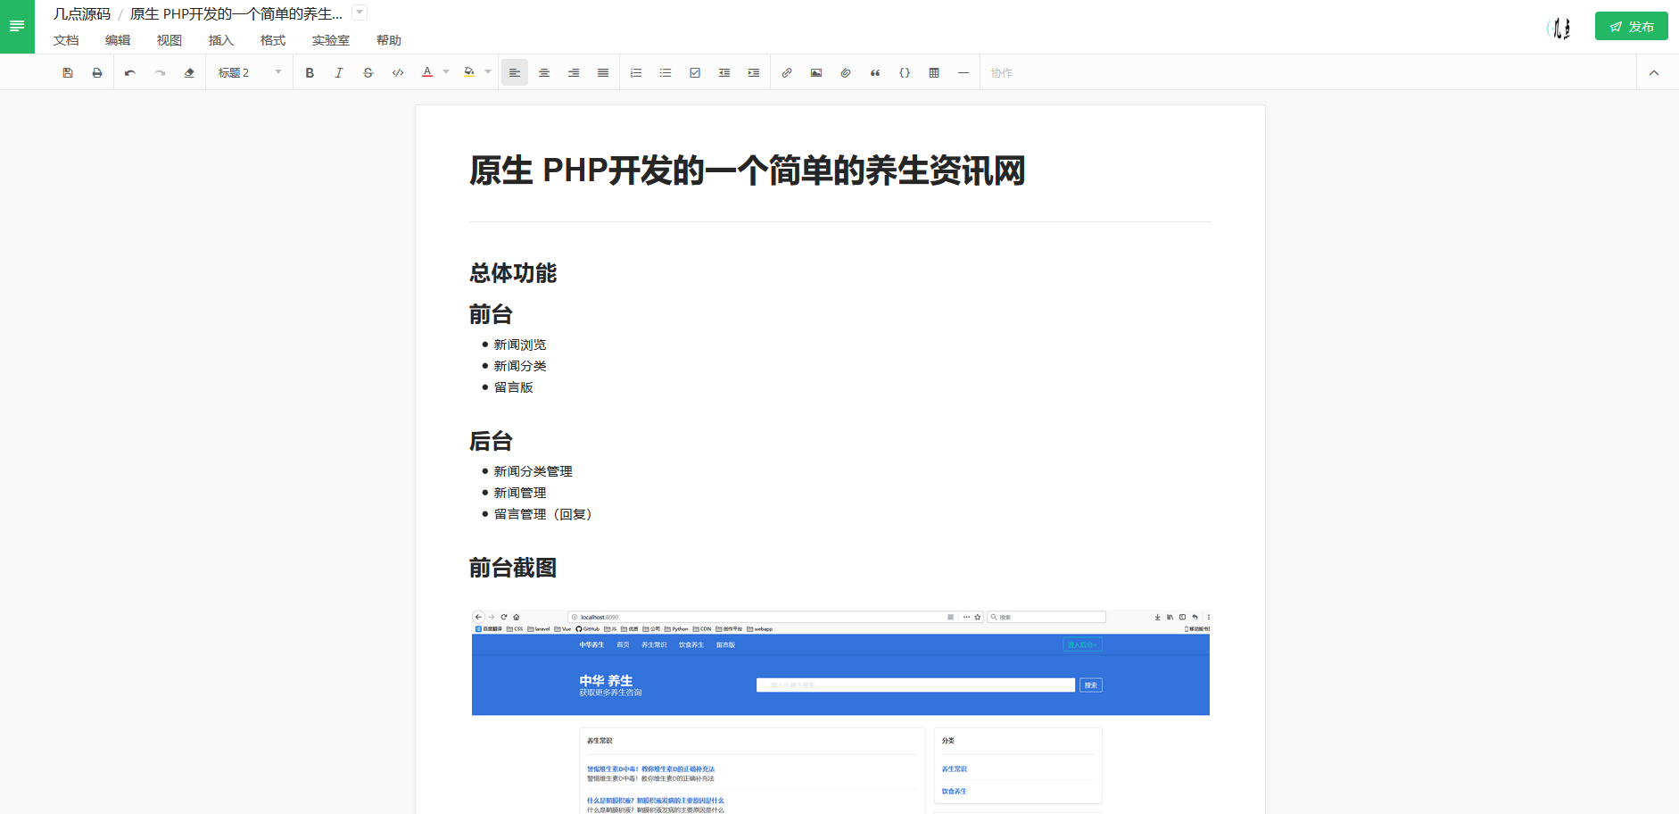Click the green 发布 publish button
The width and height of the screenshot is (1679, 814).
point(1632,27)
